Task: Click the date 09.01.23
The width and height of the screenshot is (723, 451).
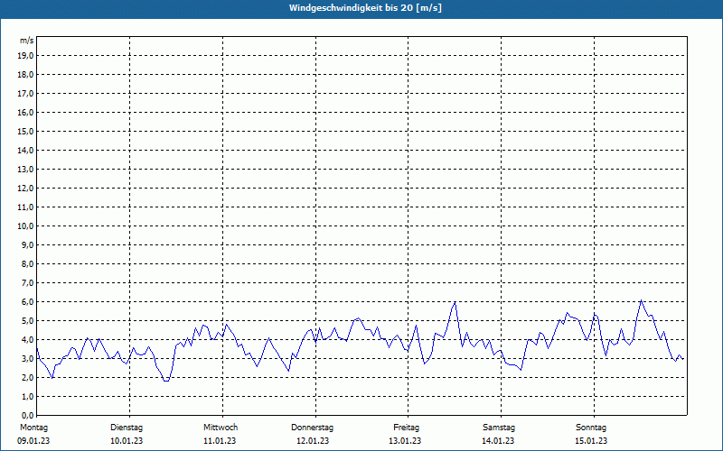Action: (x=33, y=441)
